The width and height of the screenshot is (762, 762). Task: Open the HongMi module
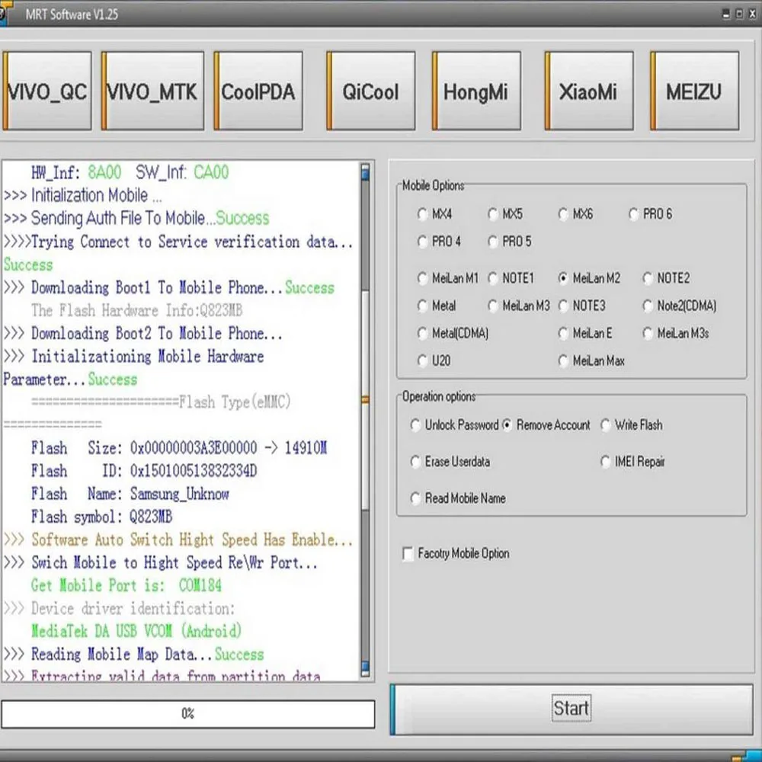pos(476,91)
